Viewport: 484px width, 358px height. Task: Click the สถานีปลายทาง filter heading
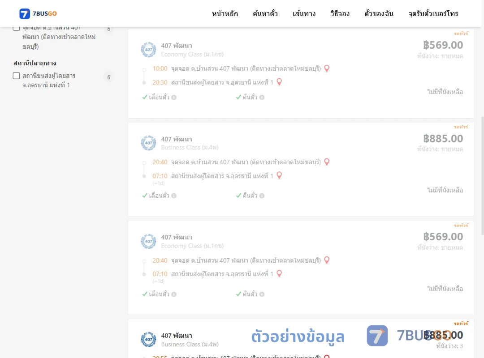(x=35, y=63)
